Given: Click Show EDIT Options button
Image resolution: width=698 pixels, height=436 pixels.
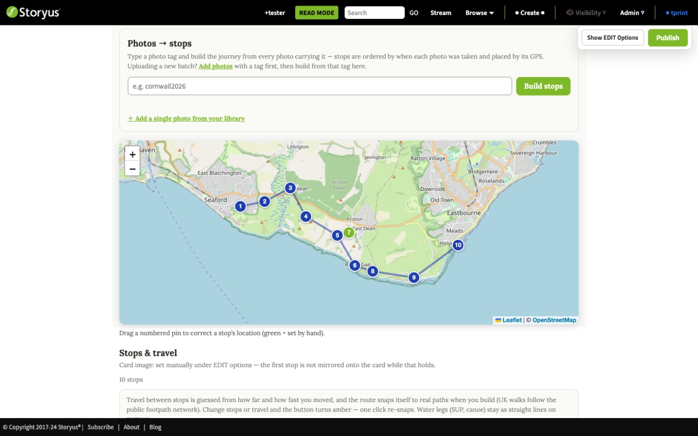Looking at the screenshot, I should pyautogui.click(x=613, y=38).
